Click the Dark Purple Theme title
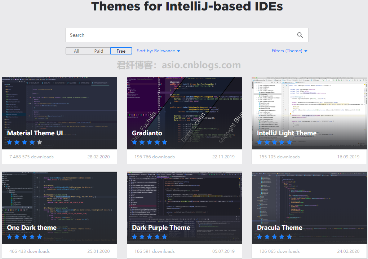The width and height of the screenshot is (368, 259). [x=161, y=228]
